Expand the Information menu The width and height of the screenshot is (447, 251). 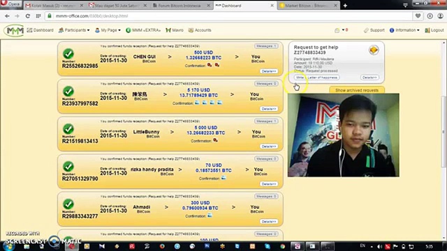pyautogui.click(x=404, y=30)
